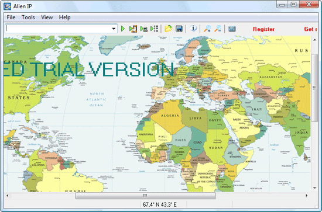Click ALGERIA on the map
Image resolution: width=322 pixels, height=212 pixels.
pyautogui.click(x=170, y=116)
